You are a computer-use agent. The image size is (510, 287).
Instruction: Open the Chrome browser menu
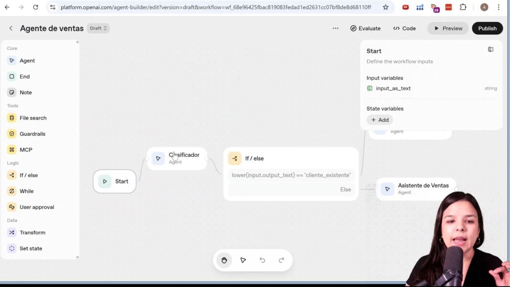[x=500, y=7]
